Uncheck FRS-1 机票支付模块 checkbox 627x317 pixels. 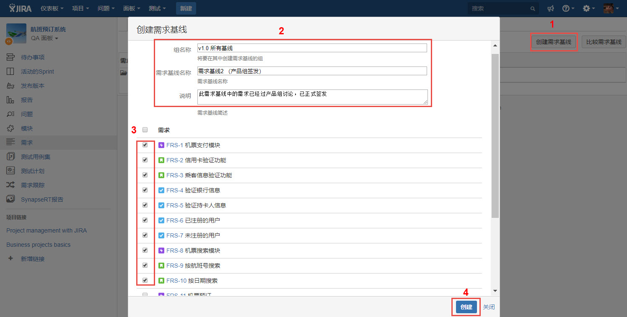pyautogui.click(x=145, y=145)
